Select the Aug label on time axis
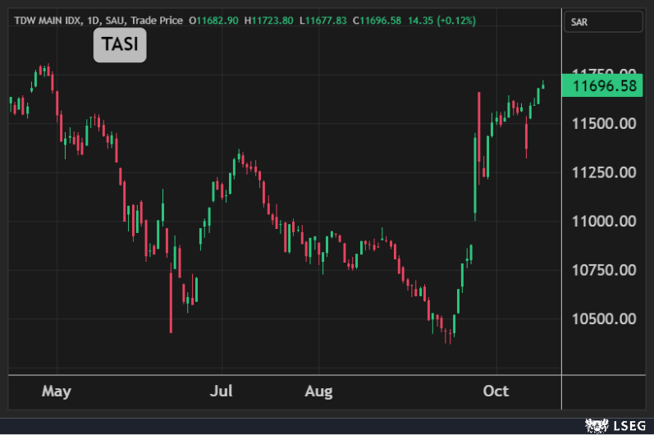This screenshot has height=435, width=654. [318, 391]
